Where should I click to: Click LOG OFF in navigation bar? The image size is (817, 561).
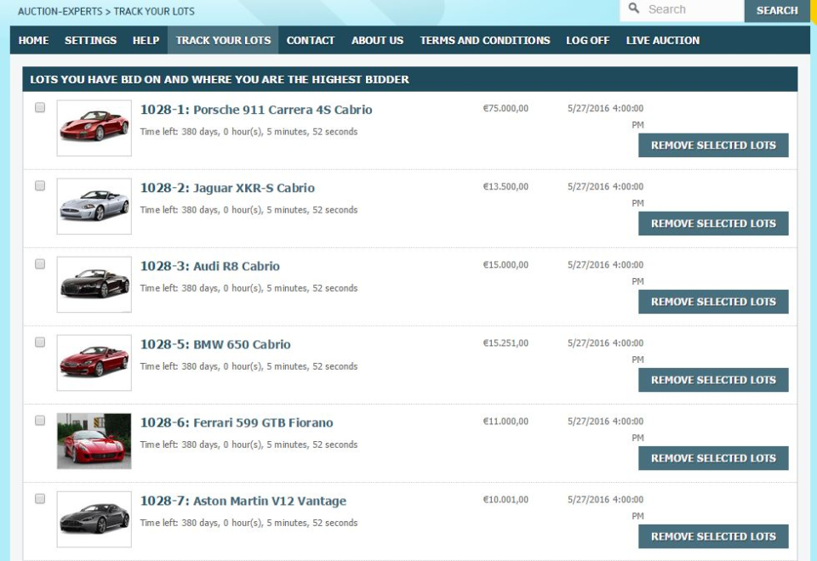click(588, 40)
